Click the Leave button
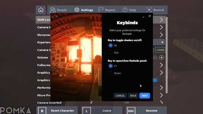This screenshot has height=114, width=203. tap(102, 111)
